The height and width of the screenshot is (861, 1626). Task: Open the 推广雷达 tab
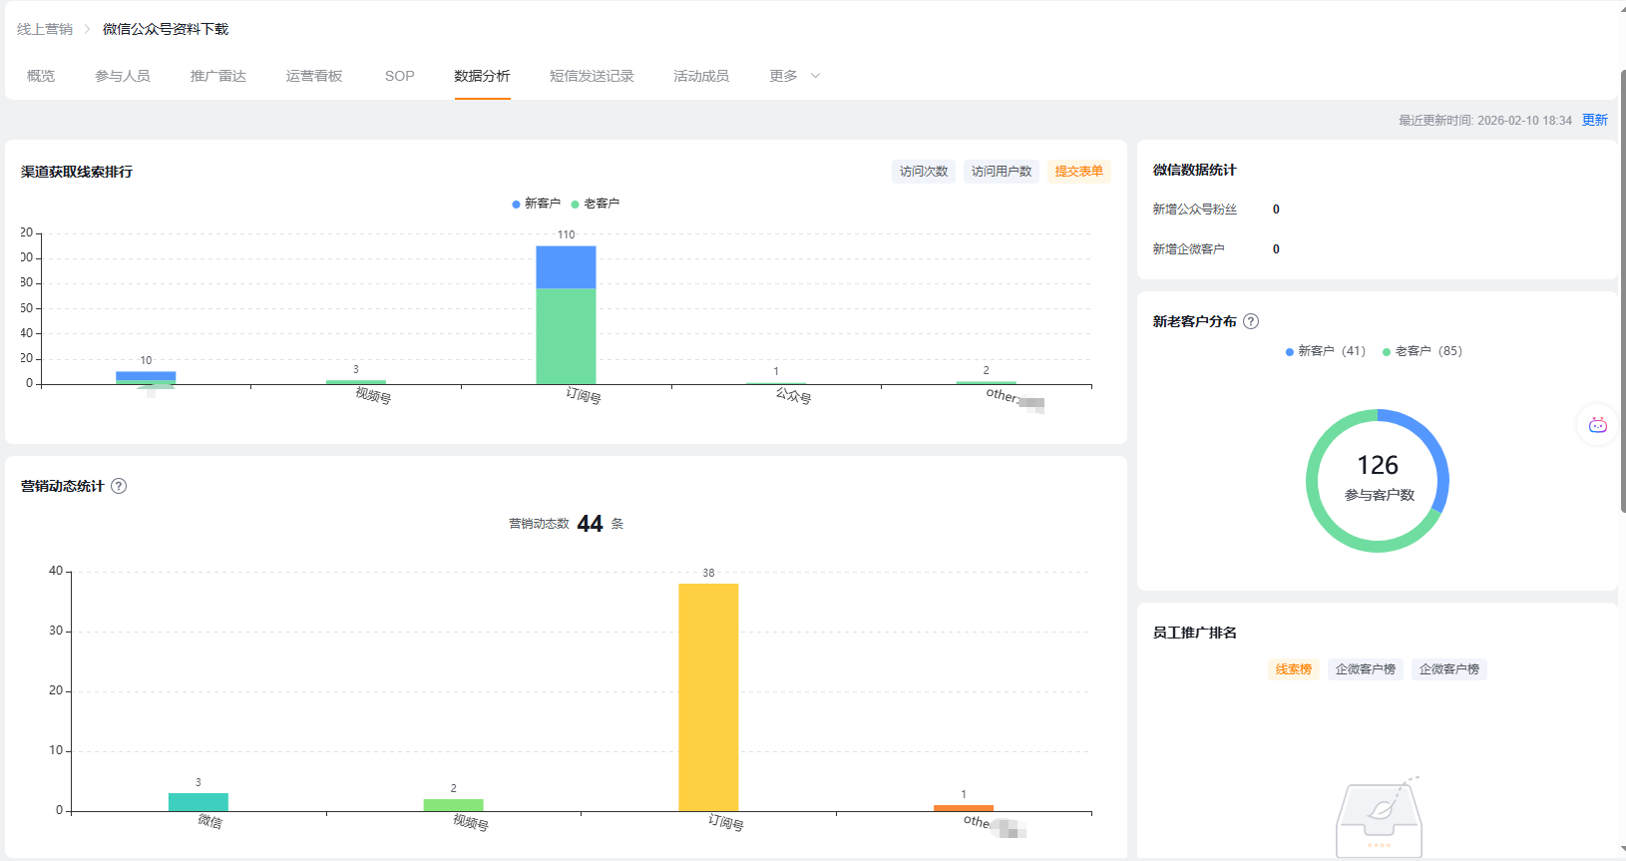[218, 76]
